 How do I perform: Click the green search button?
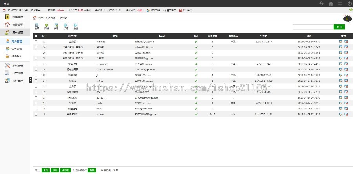339,27
